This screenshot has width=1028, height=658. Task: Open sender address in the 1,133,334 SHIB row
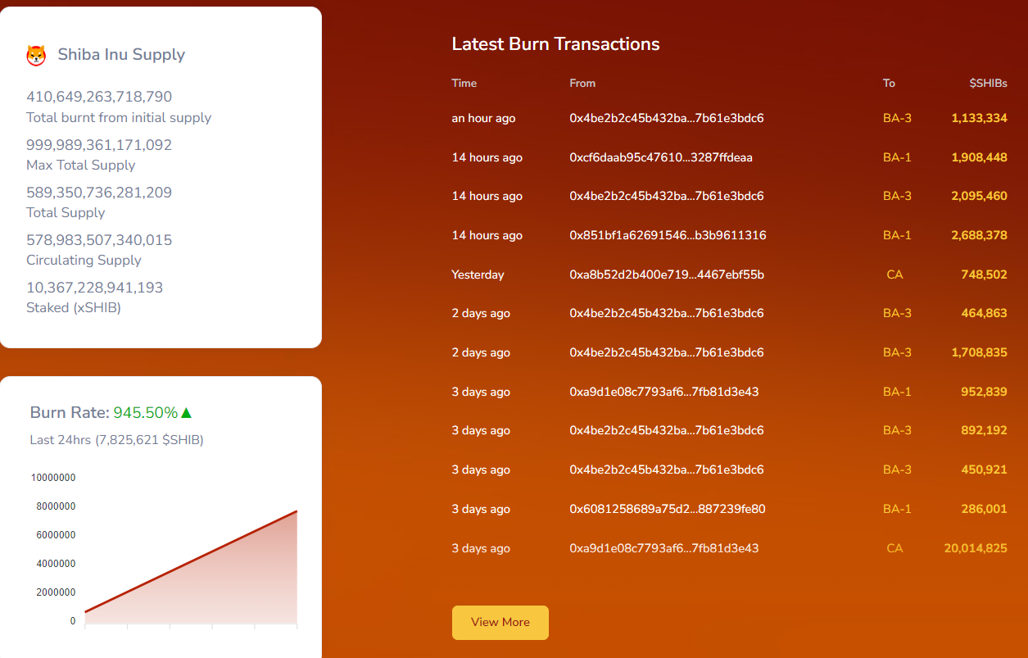click(667, 118)
